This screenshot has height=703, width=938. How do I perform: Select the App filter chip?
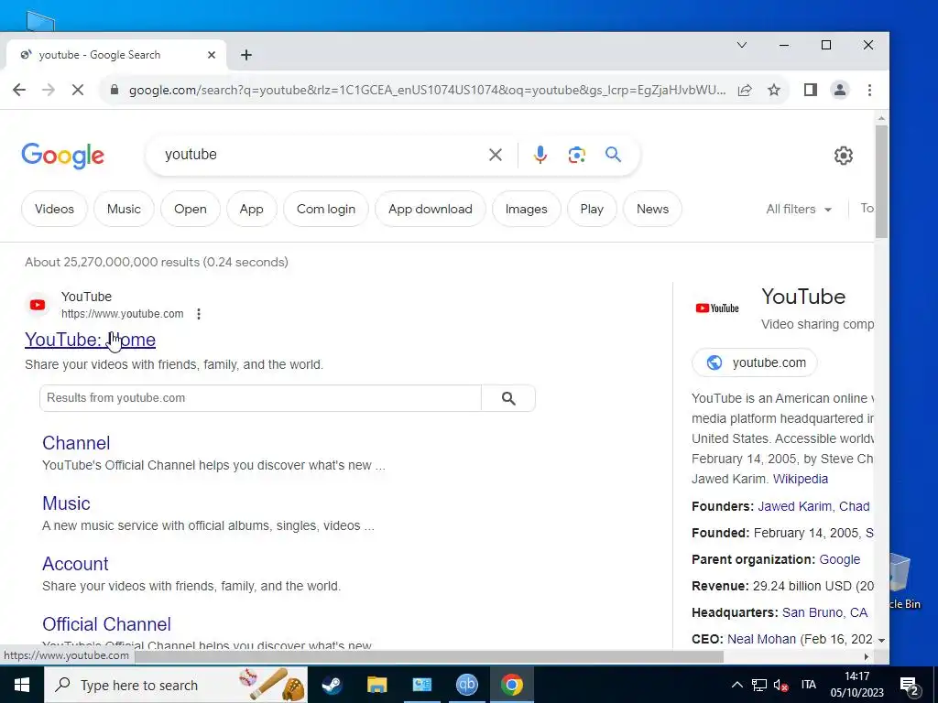click(x=251, y=209)
